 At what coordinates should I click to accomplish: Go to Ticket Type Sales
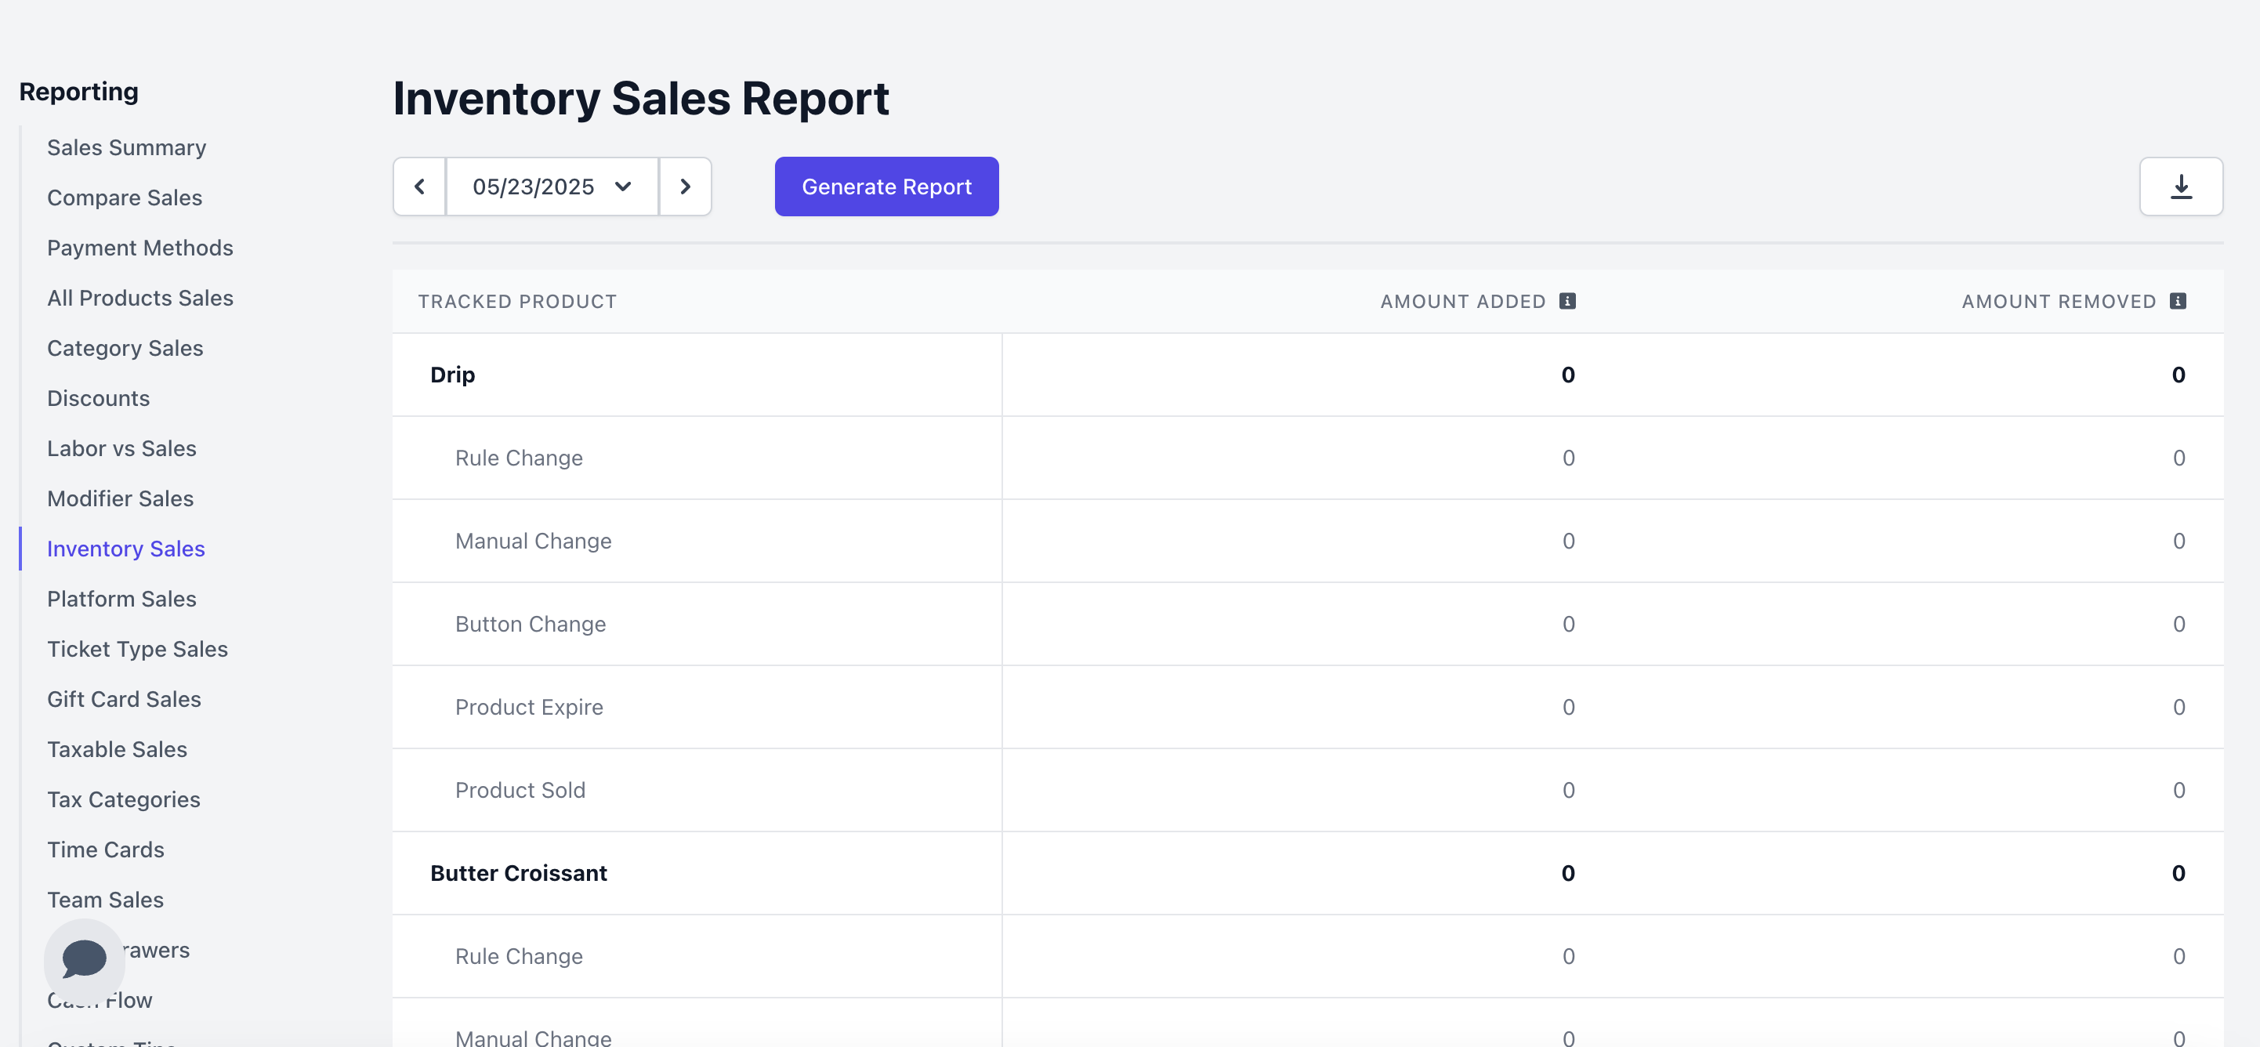point(137,649)
